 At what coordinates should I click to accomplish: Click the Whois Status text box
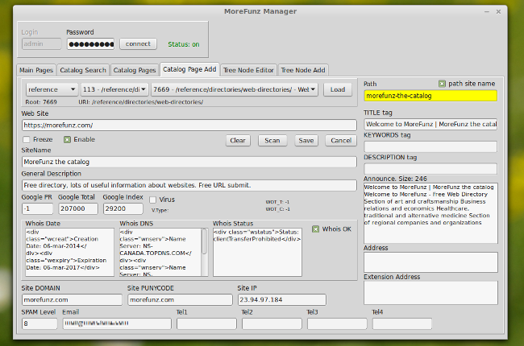coord(257,252)
